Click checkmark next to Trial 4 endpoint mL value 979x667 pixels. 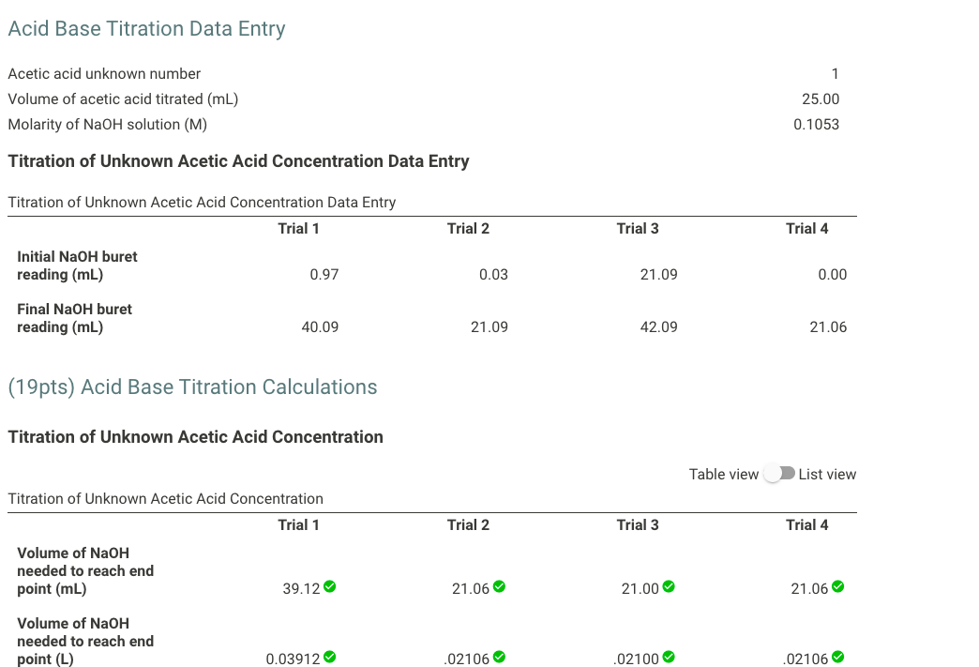point(837,586)
